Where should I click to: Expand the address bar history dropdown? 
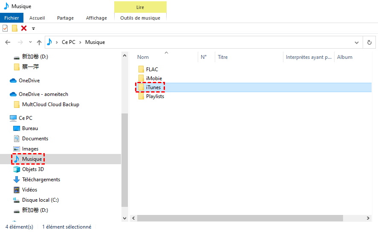coord(357,42)
